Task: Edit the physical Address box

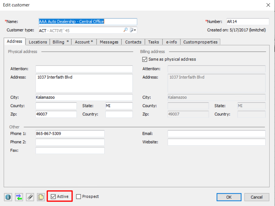Action: 84,83
